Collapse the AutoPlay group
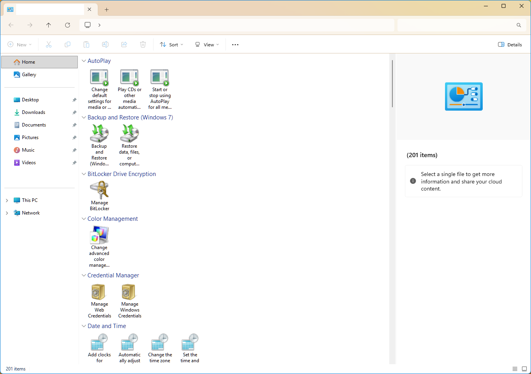The image size is (531, 374). pos(84,61)
